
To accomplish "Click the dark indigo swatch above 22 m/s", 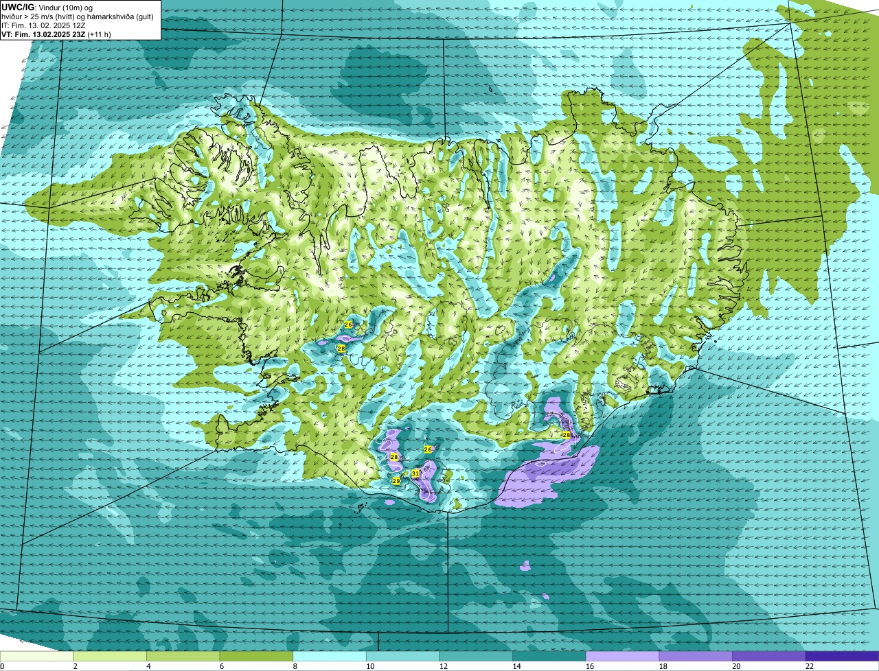I will (842, 656).
